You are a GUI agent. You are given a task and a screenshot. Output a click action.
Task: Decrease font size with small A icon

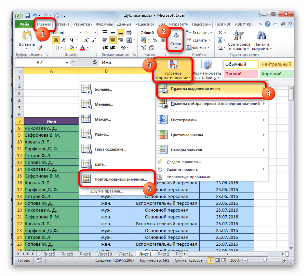pyautogui.click(x=94, y=40)
